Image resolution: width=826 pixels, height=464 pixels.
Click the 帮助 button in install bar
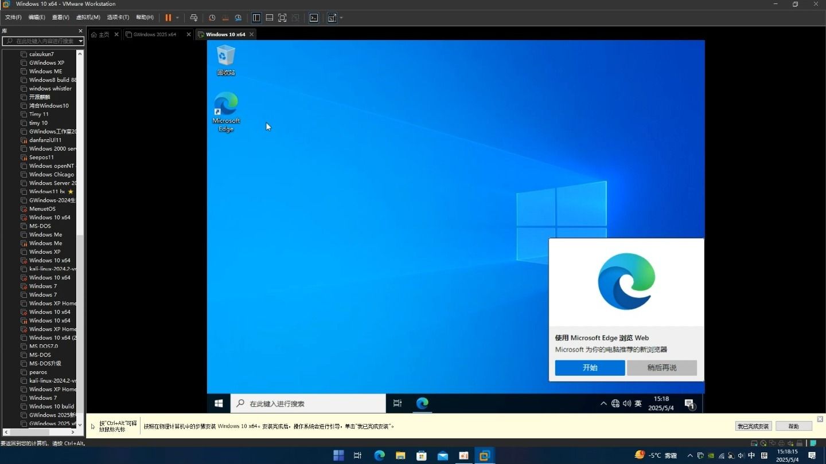coord(794,426)
